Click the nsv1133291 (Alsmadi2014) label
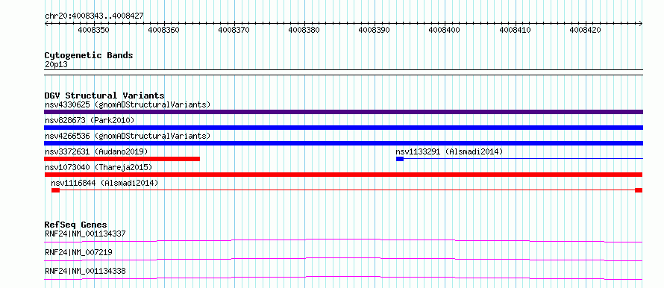Viewport: 664px width, 288px height. [x=449, y=151]
